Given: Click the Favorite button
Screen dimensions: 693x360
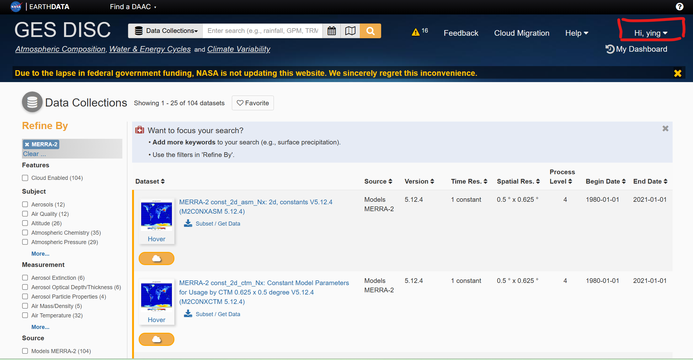Looking at the screenshot, I should click(253, 103).
